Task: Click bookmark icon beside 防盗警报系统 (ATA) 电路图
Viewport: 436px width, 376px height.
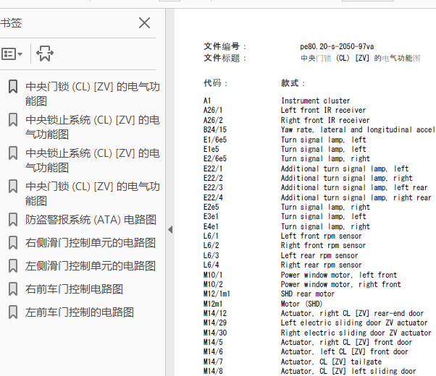Action: [x=13, y=220]
